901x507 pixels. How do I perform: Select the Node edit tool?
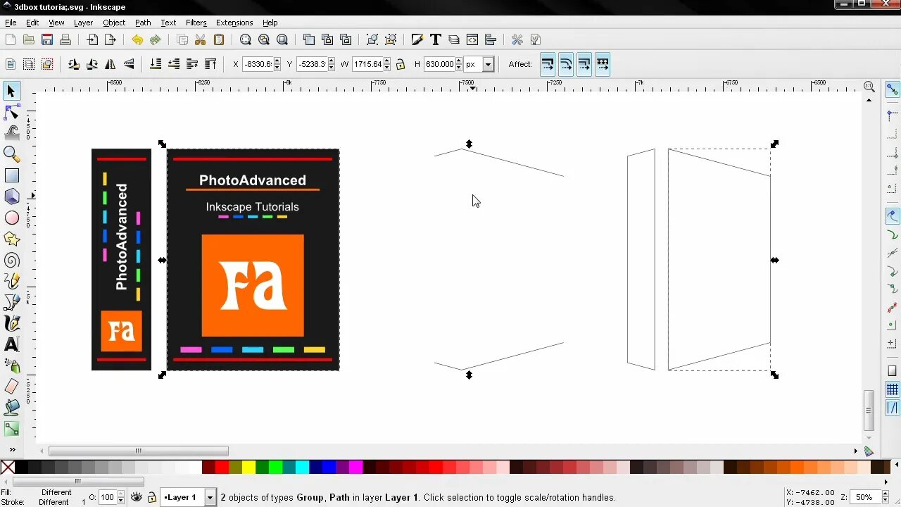pos(11,112)
